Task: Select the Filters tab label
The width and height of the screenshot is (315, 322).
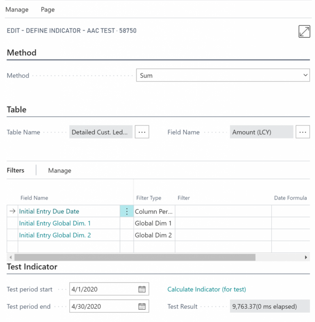Action: point(16,170)
